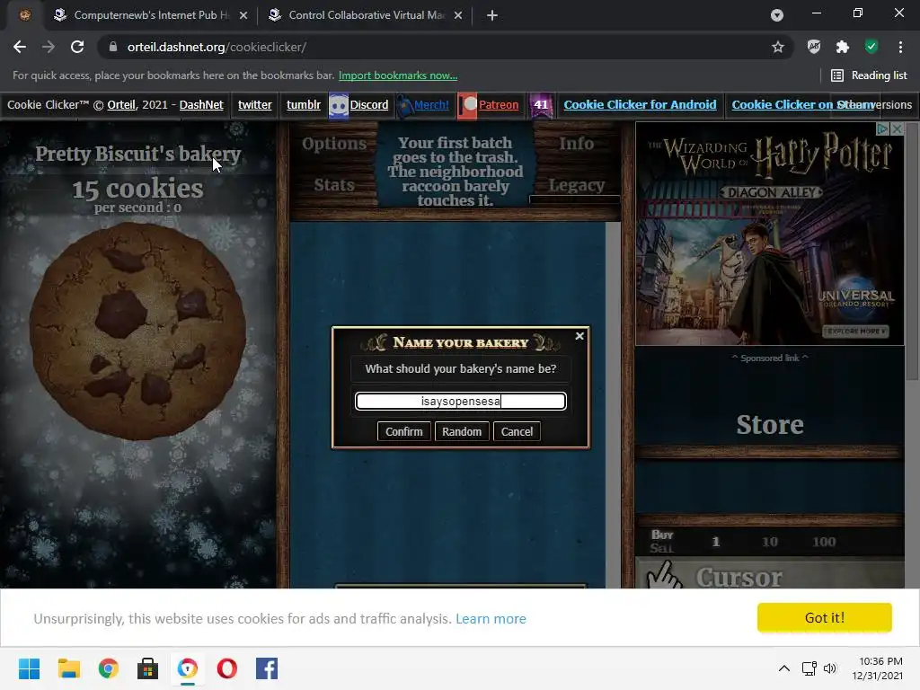Confirm the bakery name

pyautogui.click(x=403, y=431)
